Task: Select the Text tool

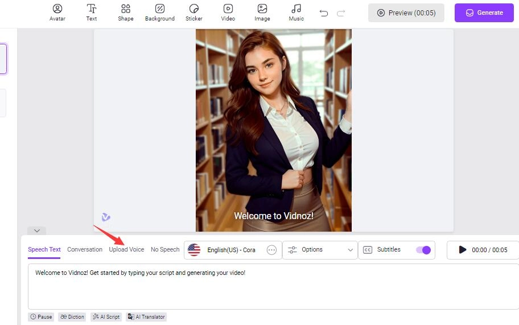Action: point(92,13)
